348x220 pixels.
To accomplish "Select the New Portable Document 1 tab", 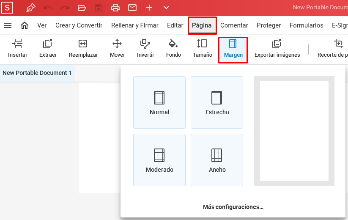I will [37, 73].
